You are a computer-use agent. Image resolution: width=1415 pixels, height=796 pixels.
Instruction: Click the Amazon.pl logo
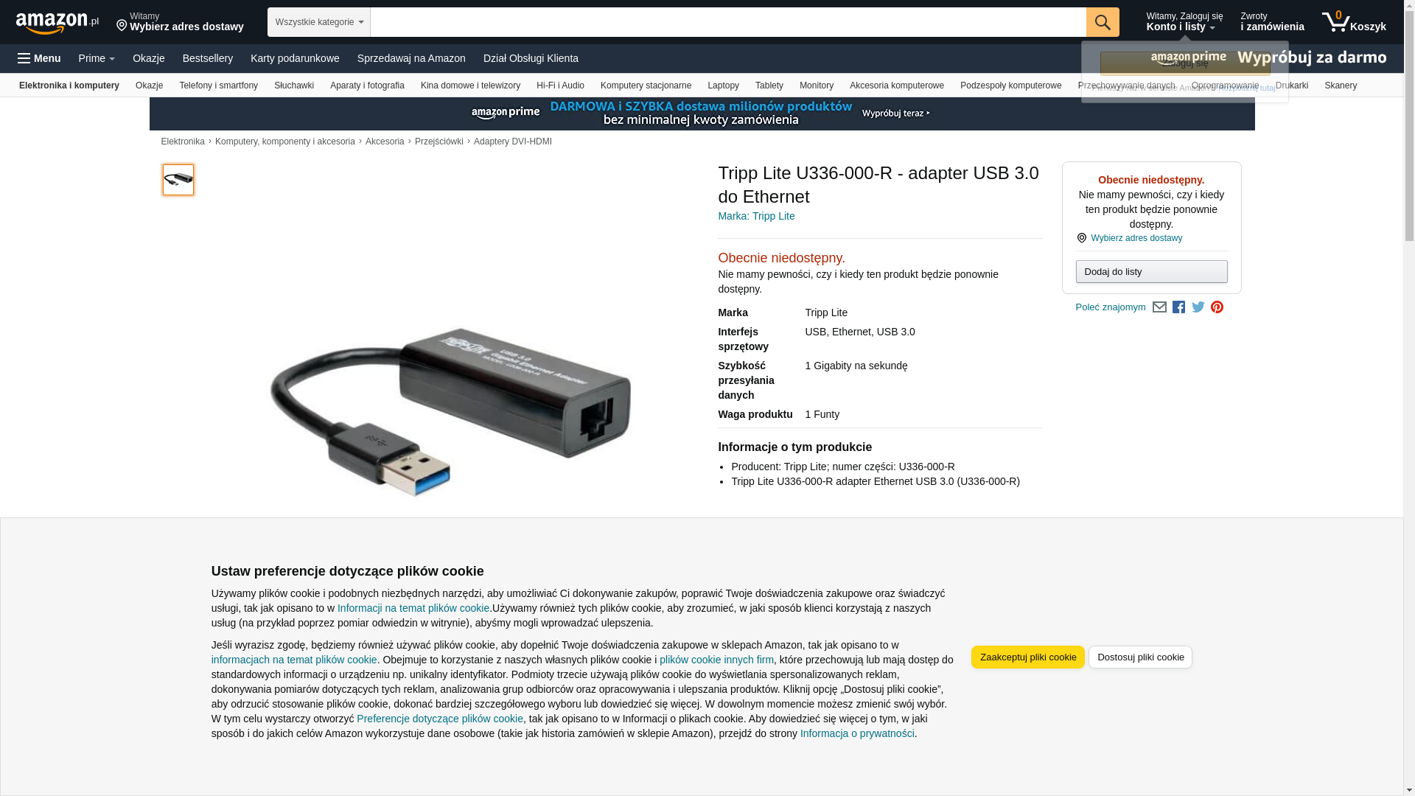(57, 23)
